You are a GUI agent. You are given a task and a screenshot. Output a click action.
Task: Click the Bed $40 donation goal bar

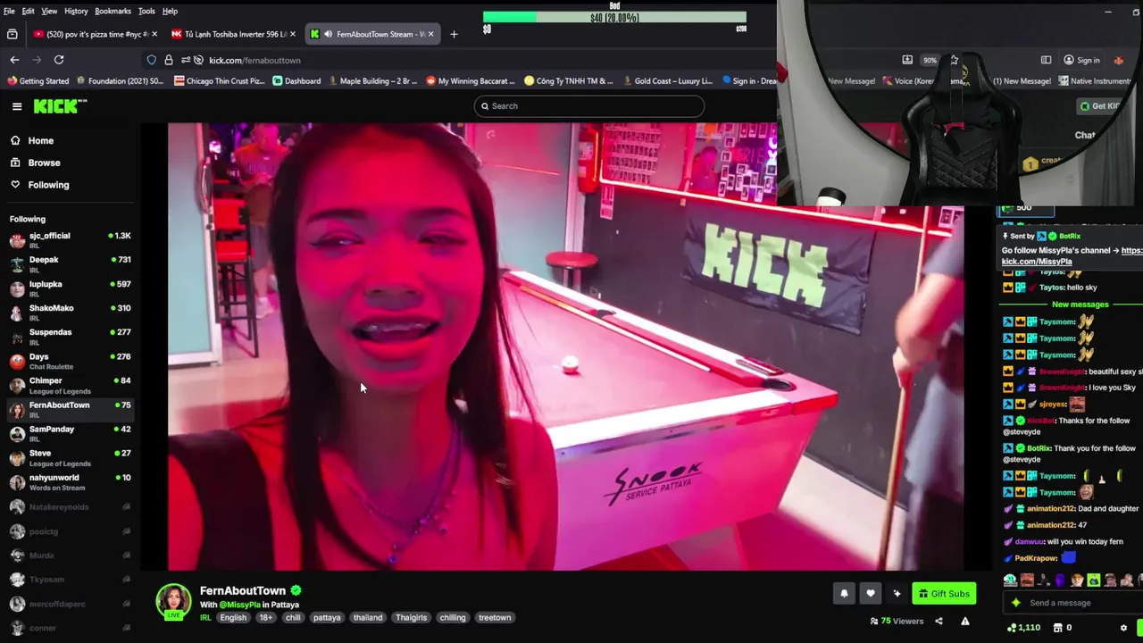pos(614,18)
